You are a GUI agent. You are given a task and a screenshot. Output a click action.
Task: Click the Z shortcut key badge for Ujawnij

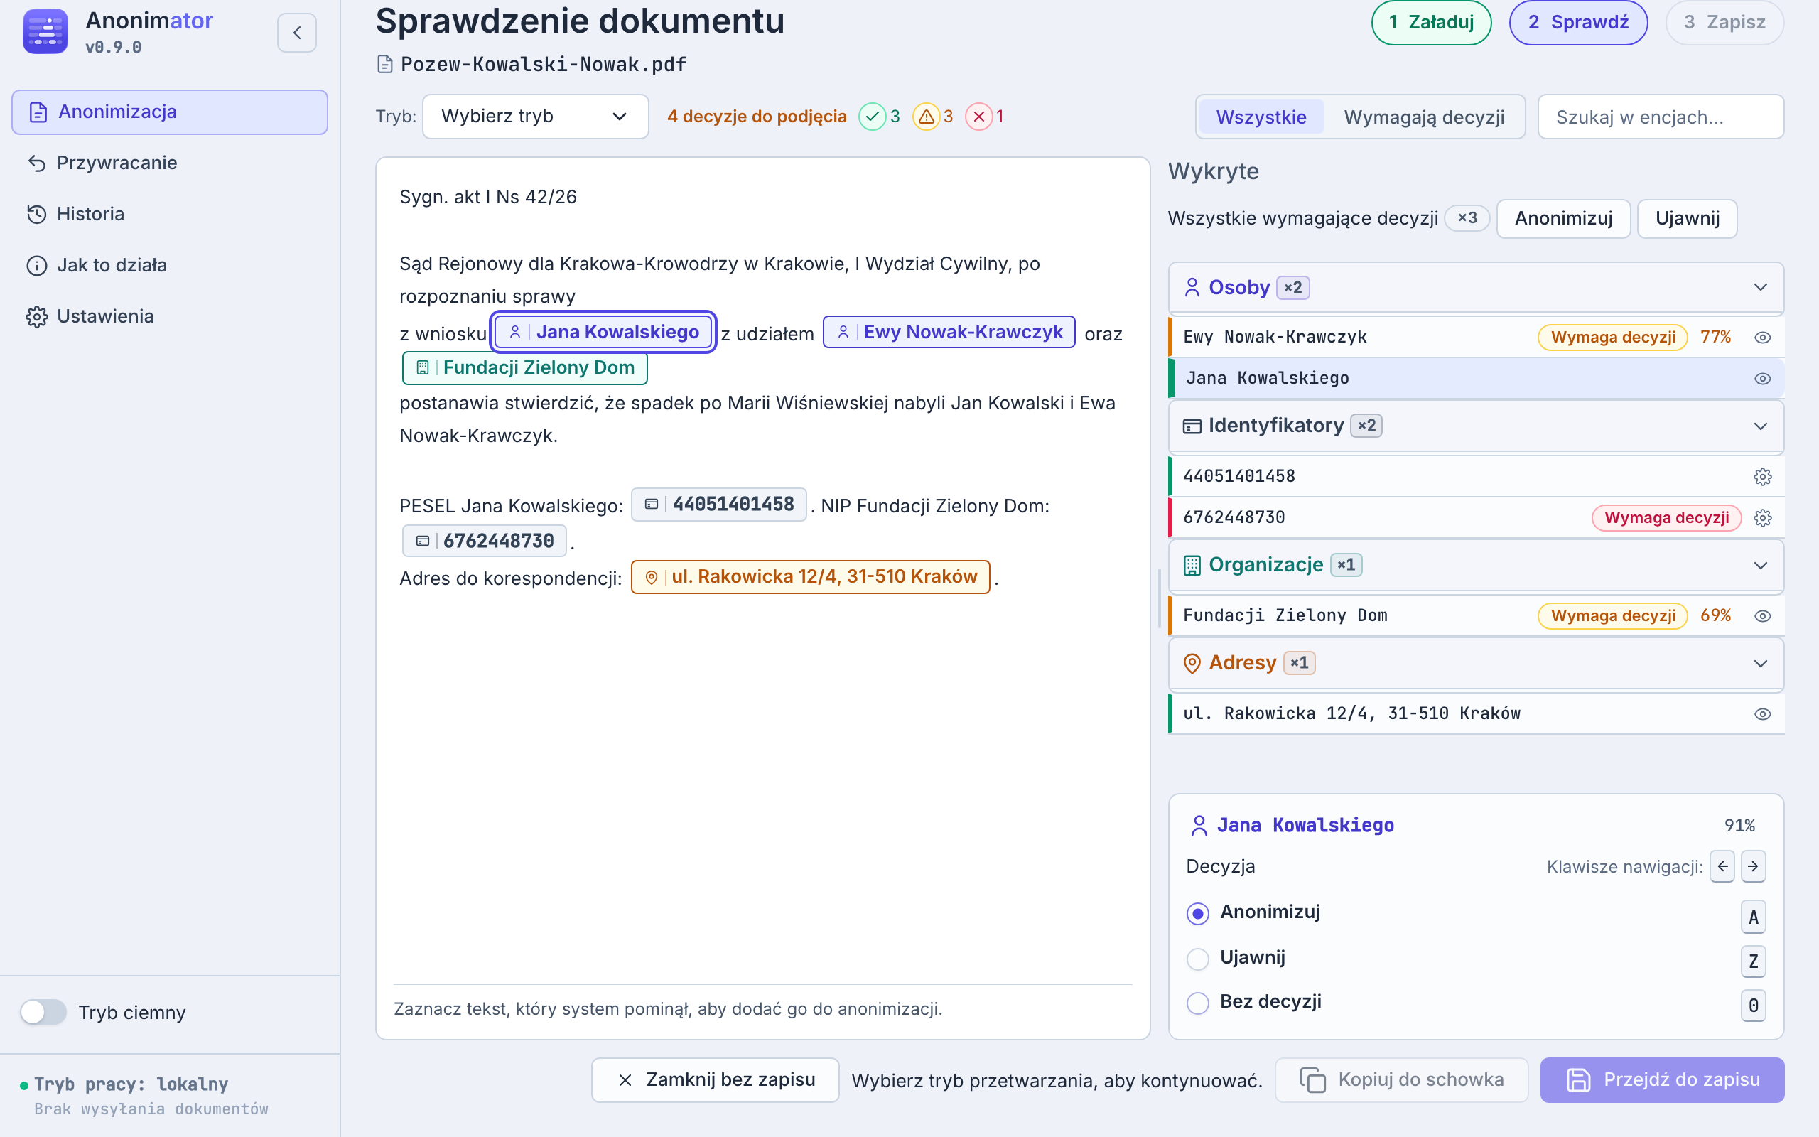click(1753, 961)
